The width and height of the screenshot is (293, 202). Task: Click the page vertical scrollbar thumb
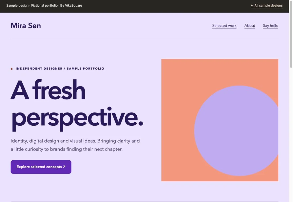[x=291, y=34]
